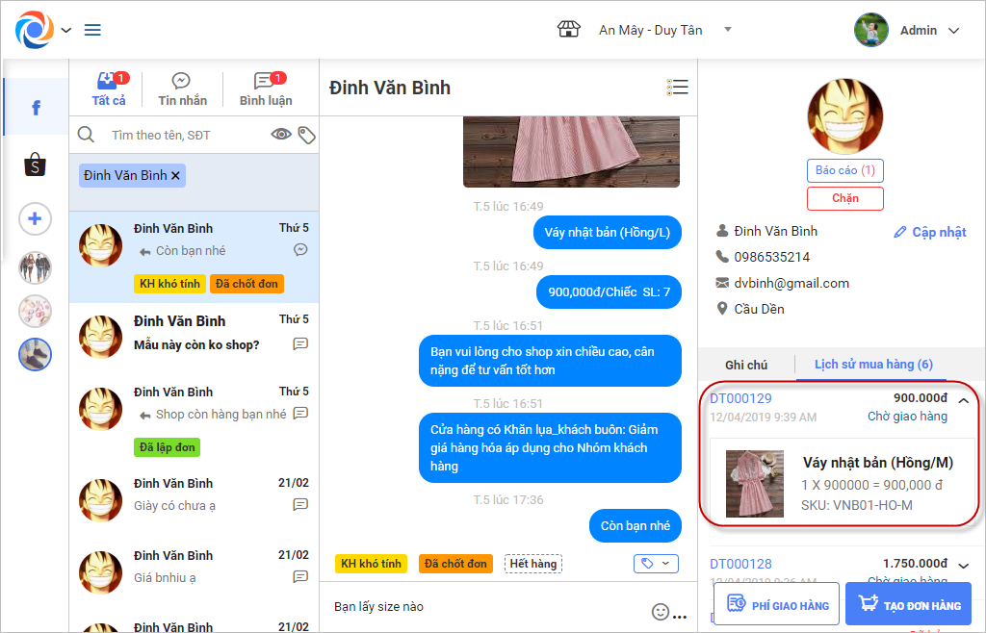Open conversation 'Mẫu này còn ko shop?'
The height and width of the screenshot is (633, 986).
(x=194, y=338)
